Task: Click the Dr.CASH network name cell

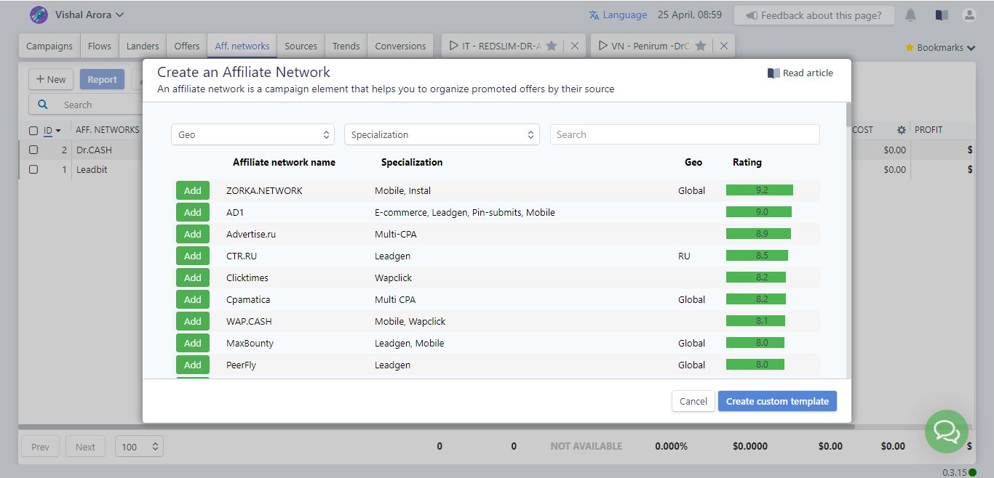Action: pyautogui.click(x=94, y=150)
